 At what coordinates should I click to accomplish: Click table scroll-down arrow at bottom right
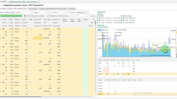[x=95, y=95]
